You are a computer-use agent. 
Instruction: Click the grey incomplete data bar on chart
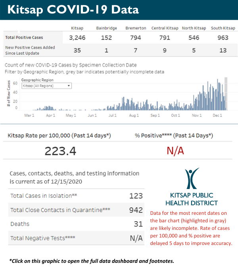[226, 94]
